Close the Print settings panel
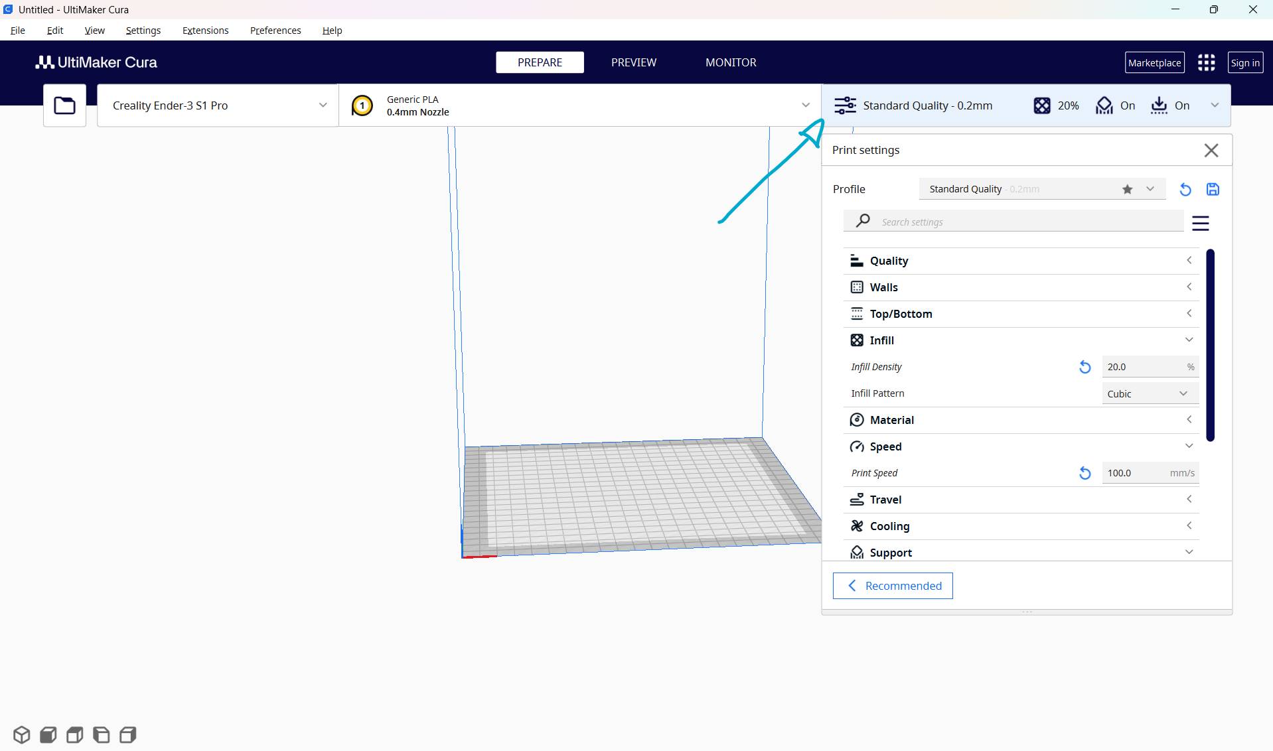The width and height of the screenshot is (1273, 751). (1211, 151)
